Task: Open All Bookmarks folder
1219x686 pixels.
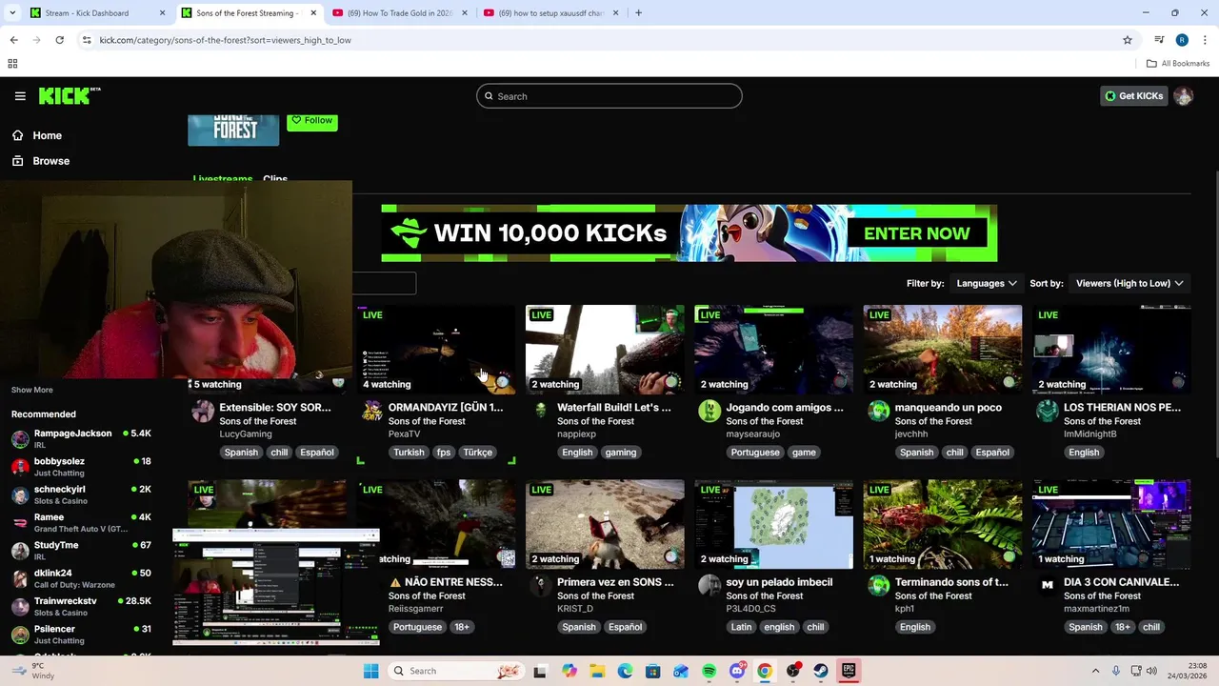Action: coord(1178,64)
